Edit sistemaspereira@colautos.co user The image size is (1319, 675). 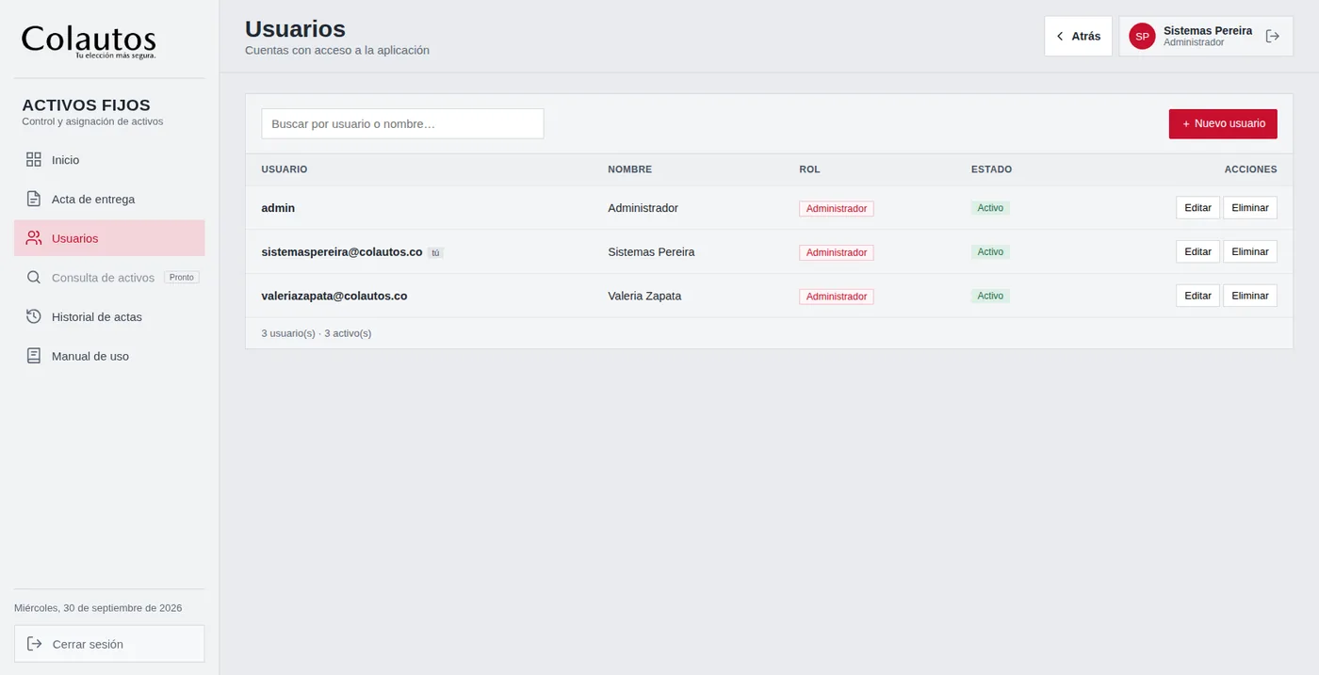(x=1197, y=251)
